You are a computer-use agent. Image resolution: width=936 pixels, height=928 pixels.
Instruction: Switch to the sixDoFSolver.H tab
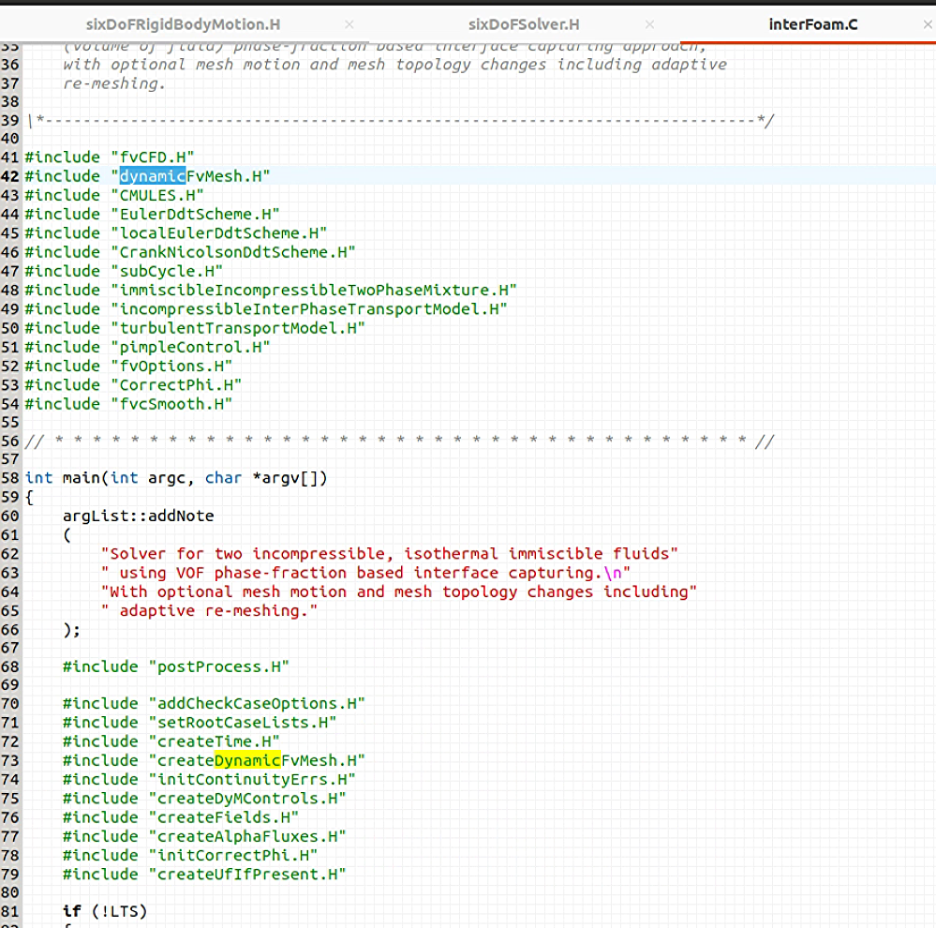click(524, 24)
